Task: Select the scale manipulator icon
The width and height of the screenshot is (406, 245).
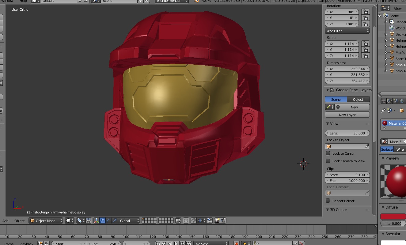Action: [115, 221]
